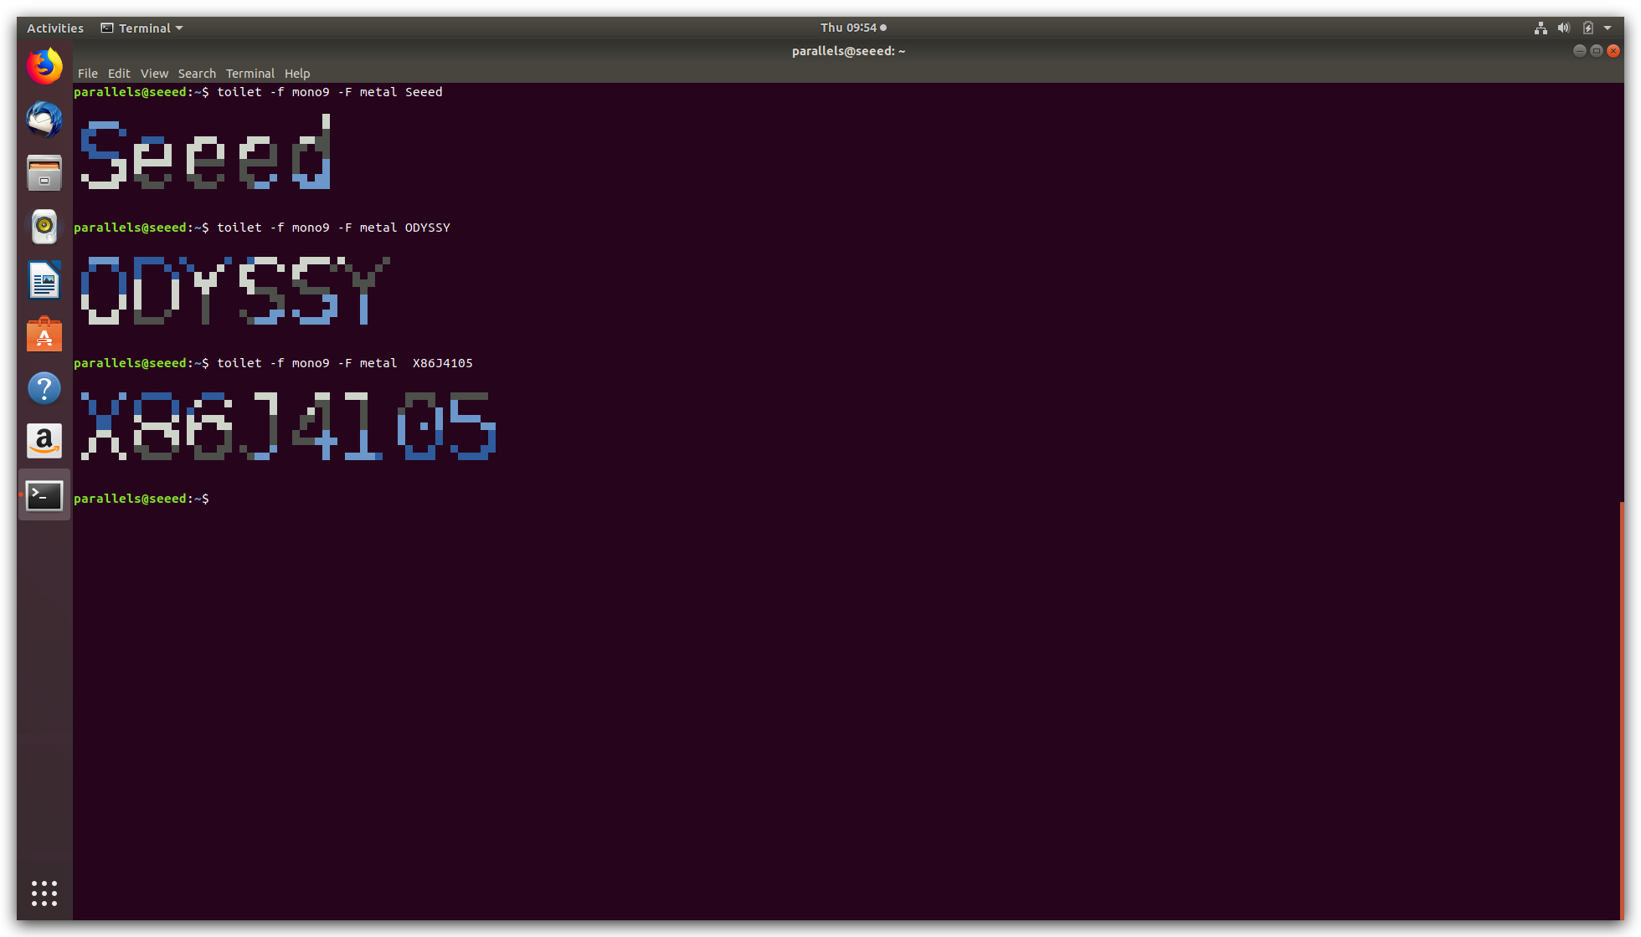Open Activities overview
This screenshot has height=937, width=1641.
(x=55, y=28)
